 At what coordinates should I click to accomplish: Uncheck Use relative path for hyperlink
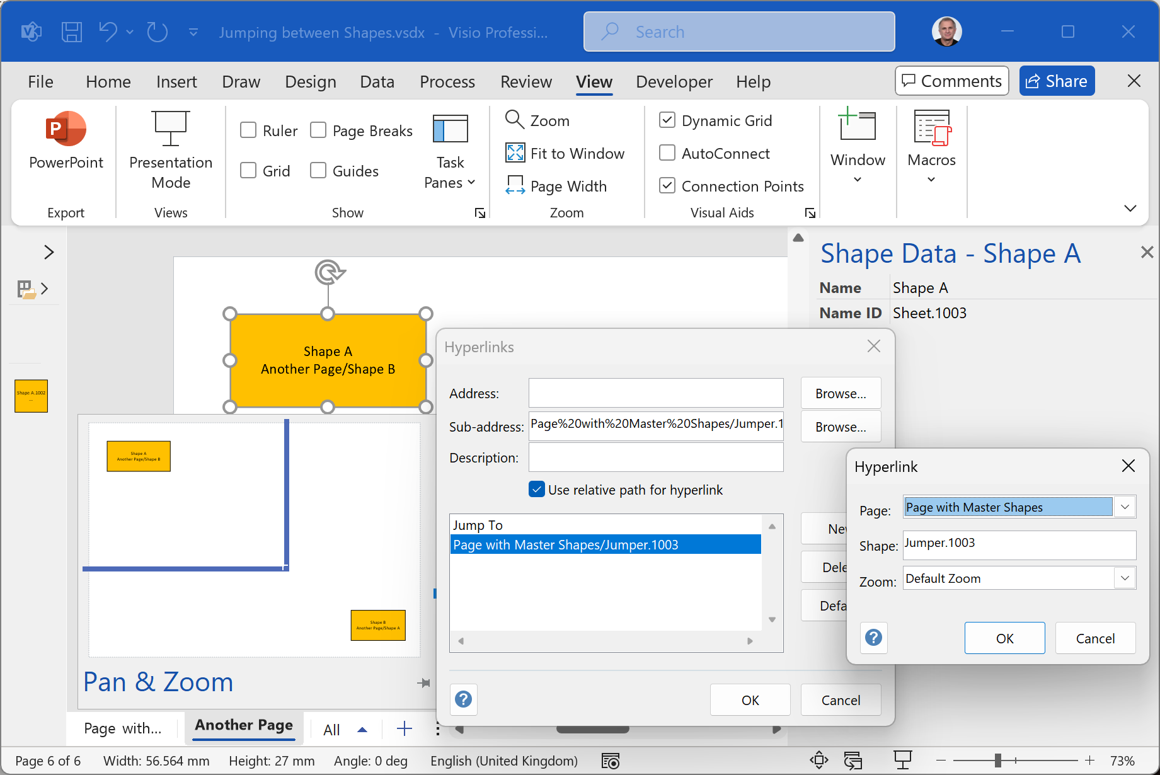pyautogui.click(x=537, y=490)
